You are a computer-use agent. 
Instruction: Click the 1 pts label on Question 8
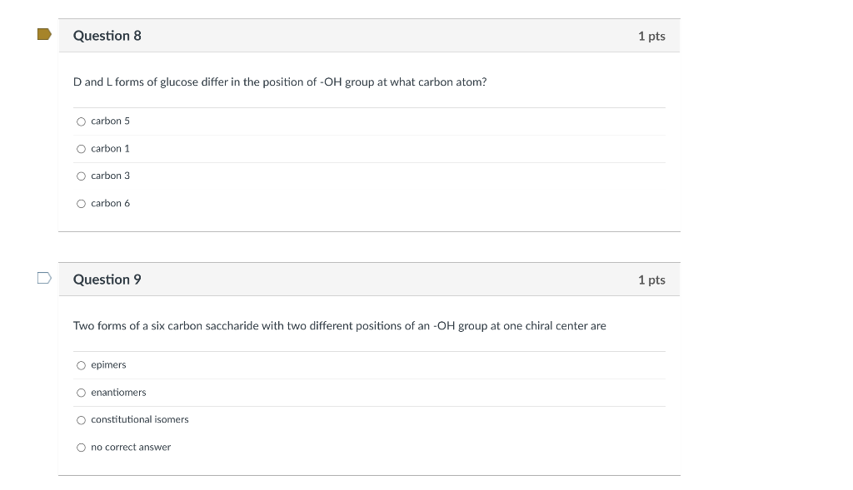pyautogui.click(x=651, y=35)
